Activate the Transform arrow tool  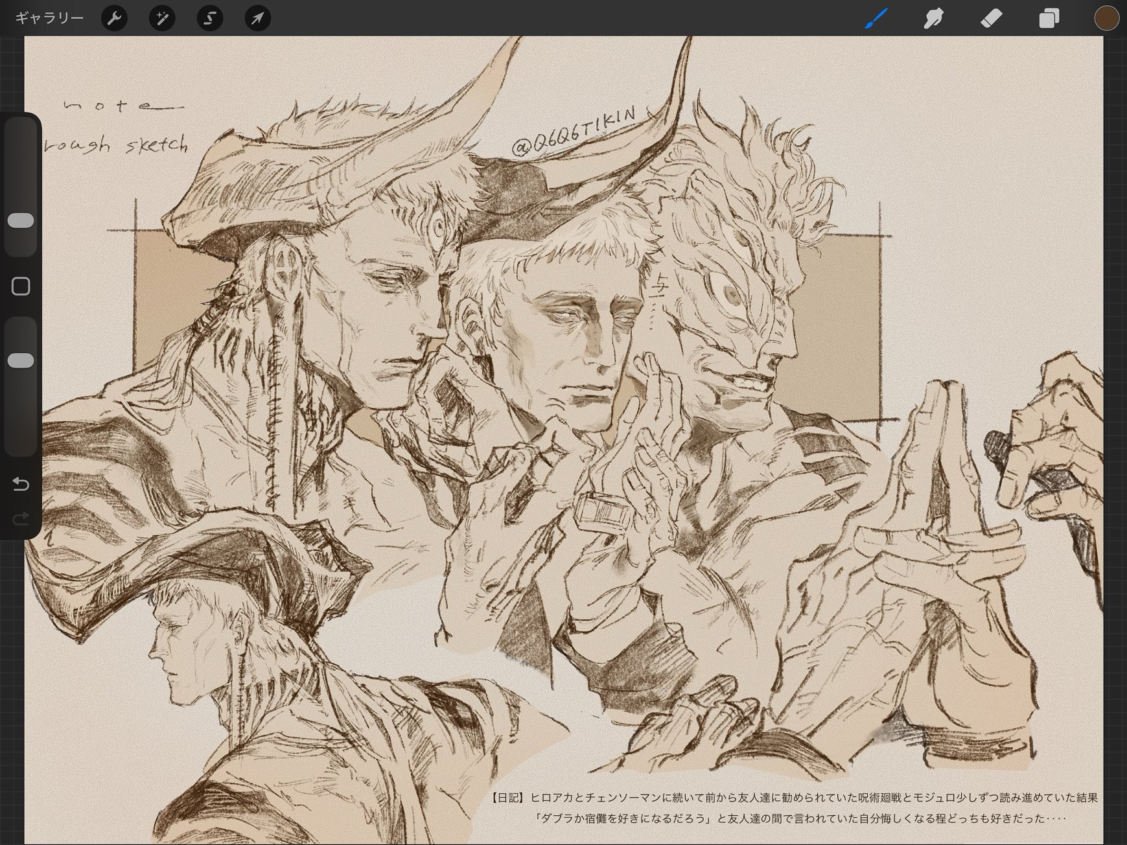(x=257, y=18)
